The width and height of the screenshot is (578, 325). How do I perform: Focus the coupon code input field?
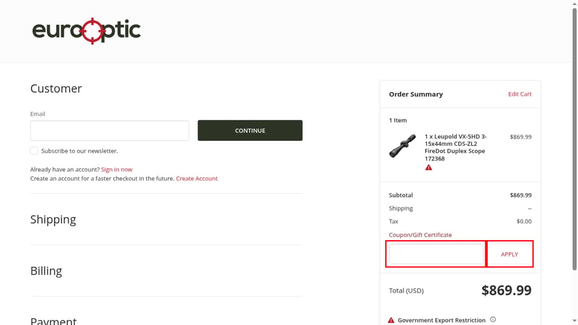point(436,254)
